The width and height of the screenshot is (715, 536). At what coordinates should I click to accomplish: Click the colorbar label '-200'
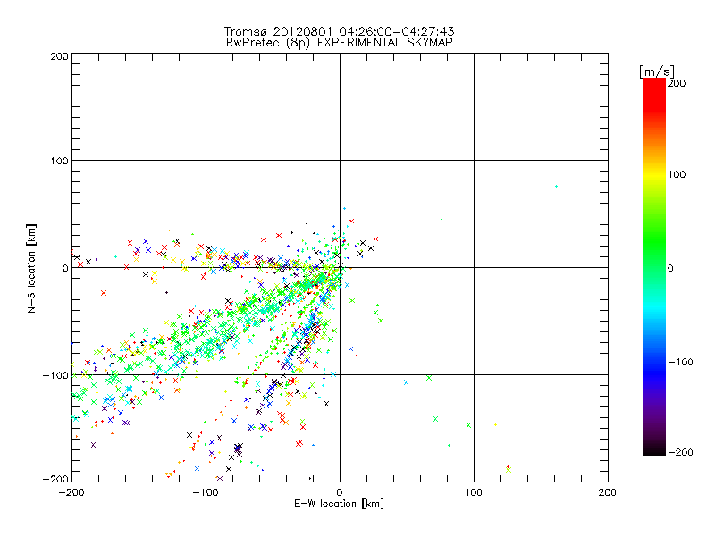(680, 452)
